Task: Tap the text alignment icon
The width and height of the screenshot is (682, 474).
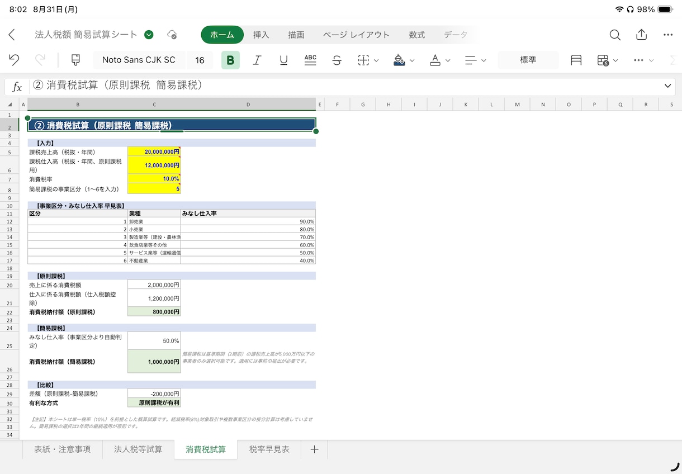Action: click(x=471, y=60)
